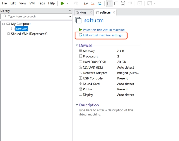Viewport: 179px width, 141px height.
Task: Enter full screen mode icon
Action: click(x=123, y=3)
